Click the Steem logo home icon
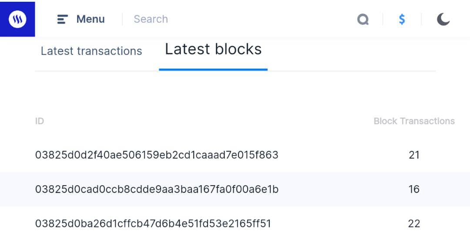 click(x=17, y=19)
